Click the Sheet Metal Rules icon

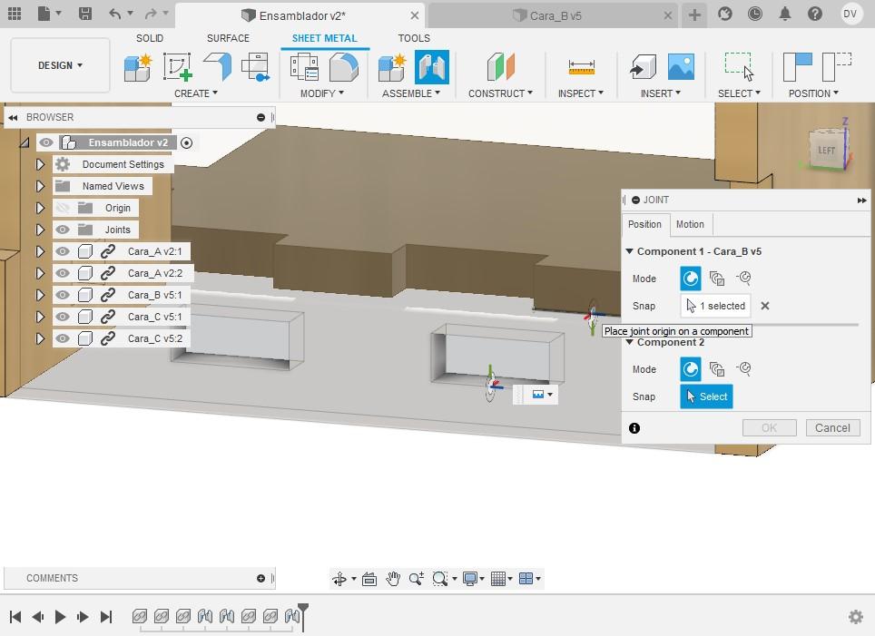305,67
